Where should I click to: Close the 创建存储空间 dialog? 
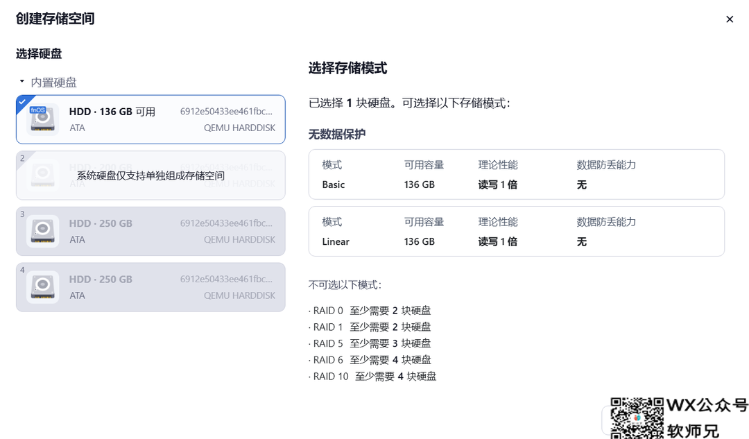click(729, 19)
